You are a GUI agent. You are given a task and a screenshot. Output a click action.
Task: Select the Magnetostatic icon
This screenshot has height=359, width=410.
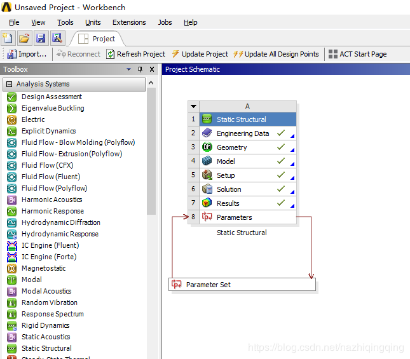12,268
